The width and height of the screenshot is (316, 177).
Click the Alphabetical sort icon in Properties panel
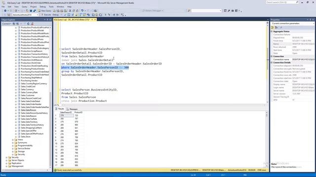click(276, 28)
